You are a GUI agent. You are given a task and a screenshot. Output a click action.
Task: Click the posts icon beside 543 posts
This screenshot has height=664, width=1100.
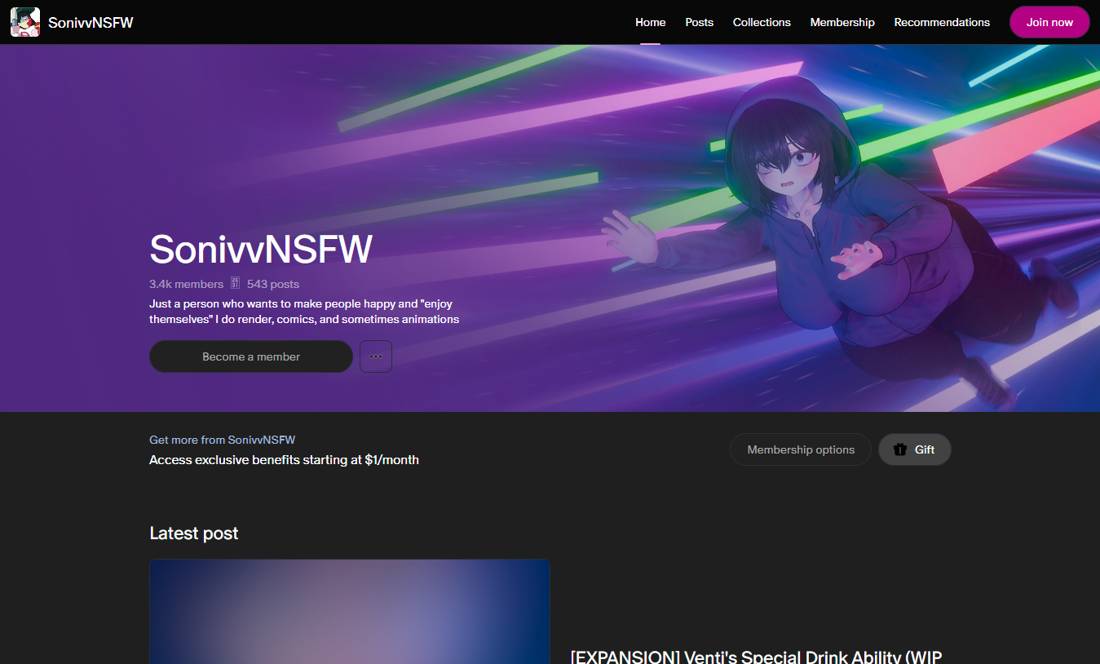235,284
